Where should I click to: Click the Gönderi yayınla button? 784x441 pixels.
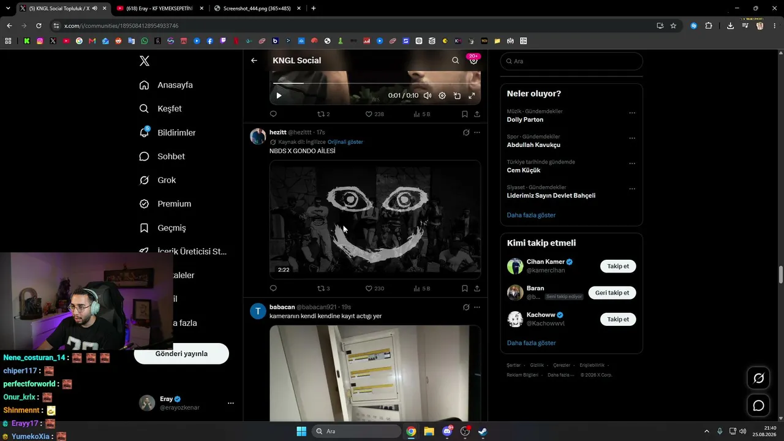[x=181, y=353]
